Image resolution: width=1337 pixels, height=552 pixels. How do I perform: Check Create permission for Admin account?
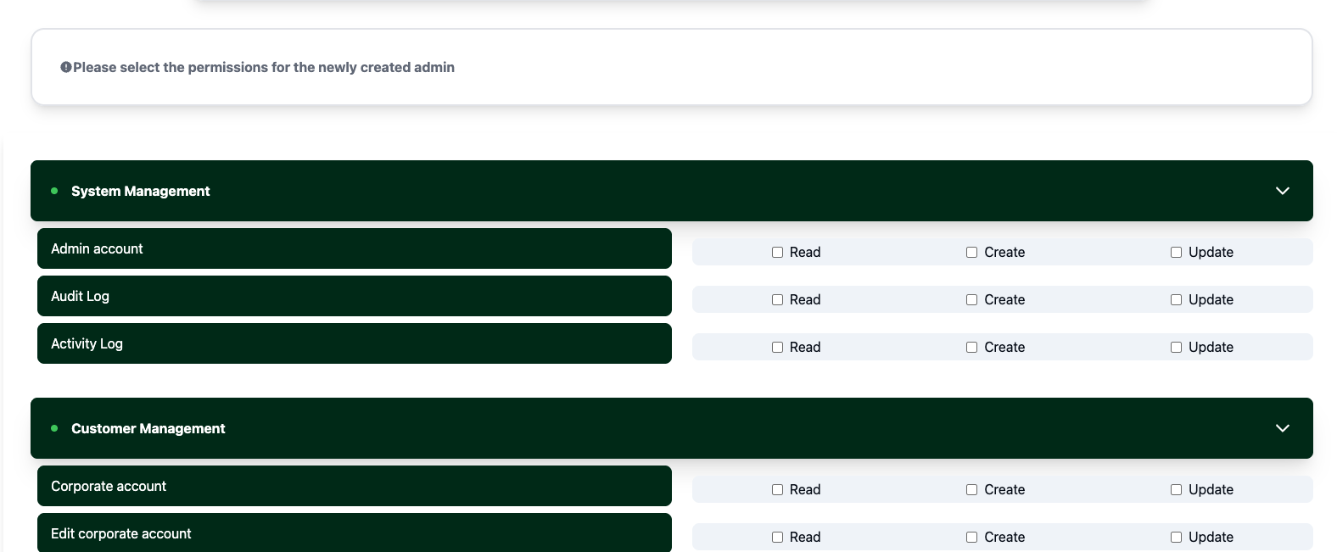tap(971, 252)
